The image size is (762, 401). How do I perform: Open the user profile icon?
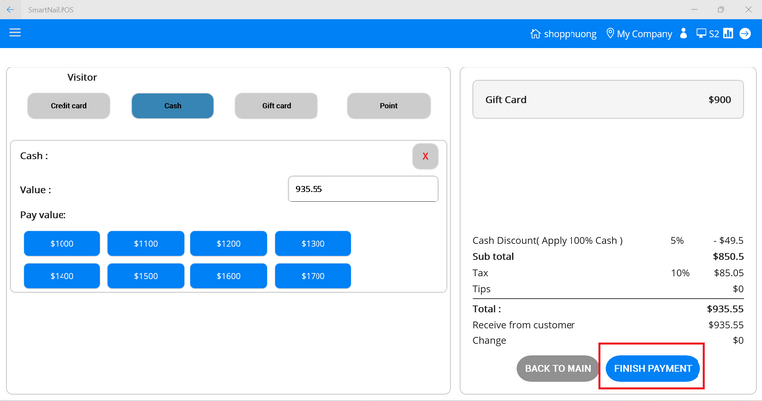tap(683, 34)
